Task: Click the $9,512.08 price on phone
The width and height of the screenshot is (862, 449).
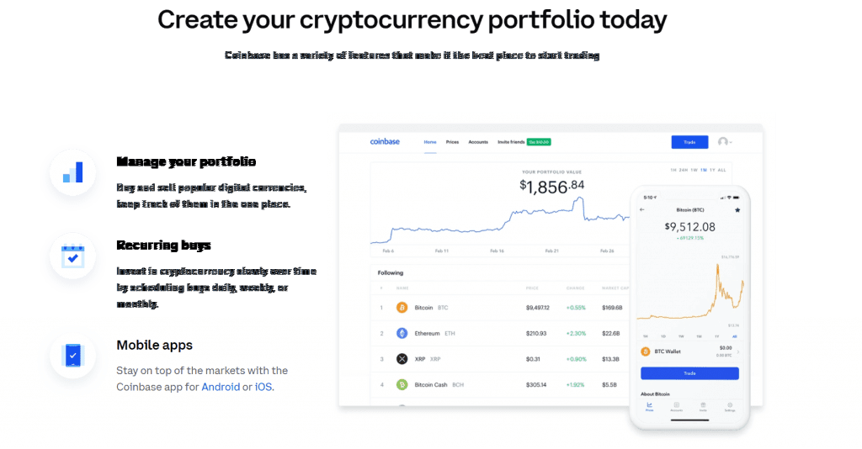Action: tap(690, 227)
